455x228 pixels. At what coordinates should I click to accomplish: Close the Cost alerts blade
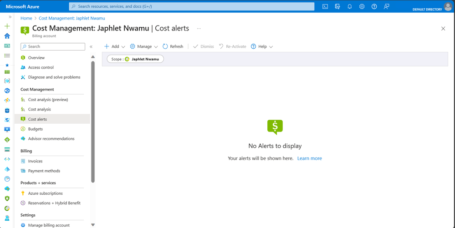[443, 28]
